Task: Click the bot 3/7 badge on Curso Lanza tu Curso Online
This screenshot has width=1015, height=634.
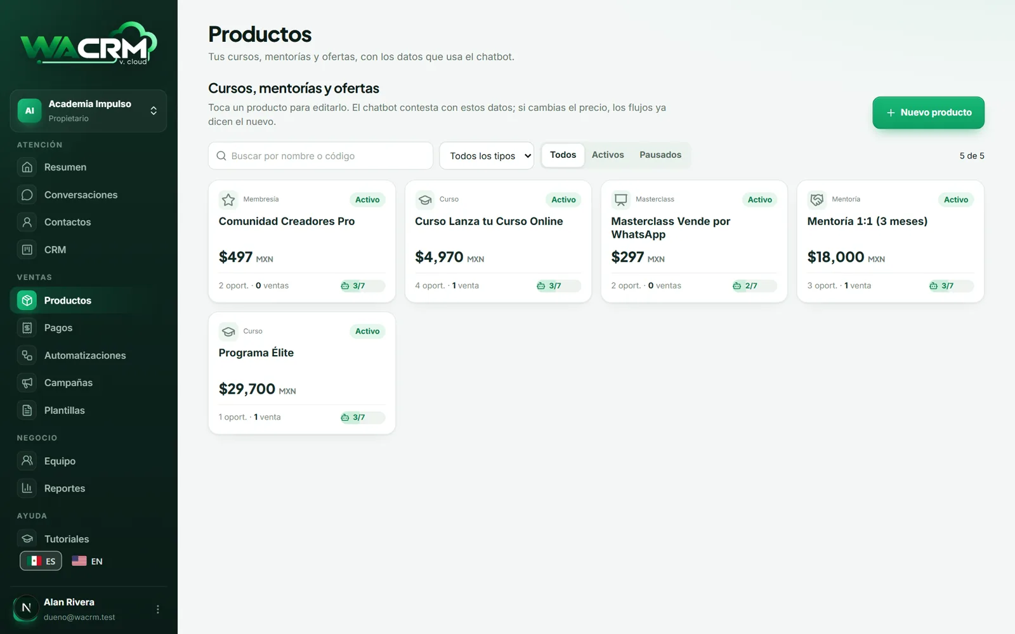Action: click(558, 286)
